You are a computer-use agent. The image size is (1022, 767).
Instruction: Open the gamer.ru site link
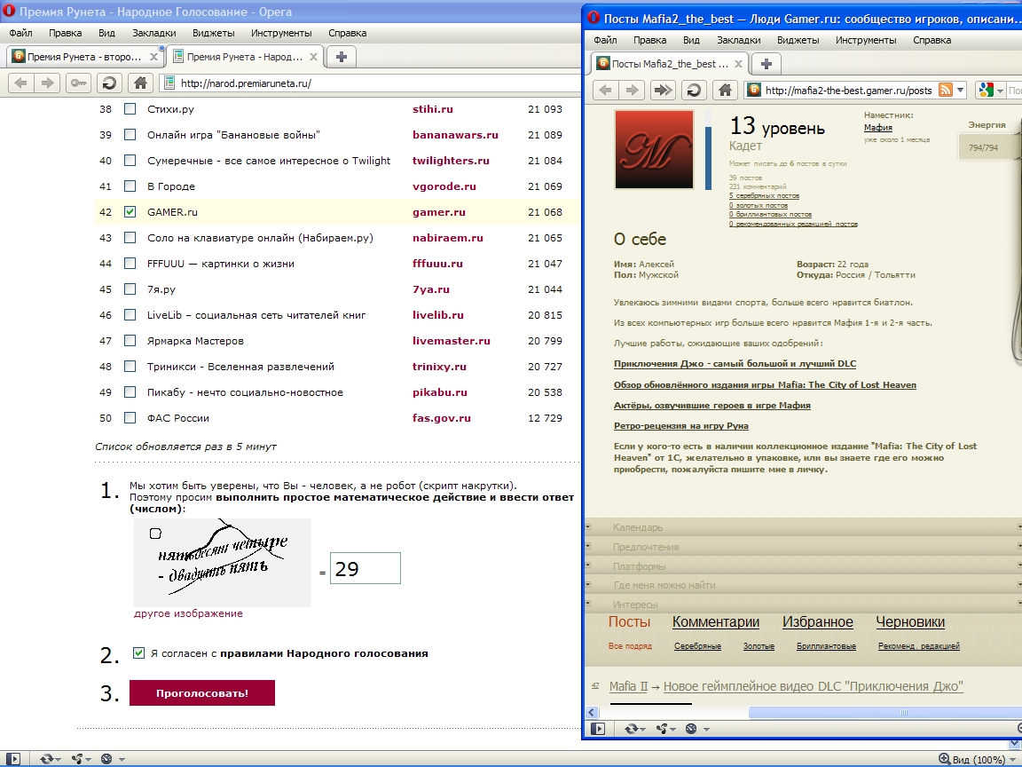(438, 212)
